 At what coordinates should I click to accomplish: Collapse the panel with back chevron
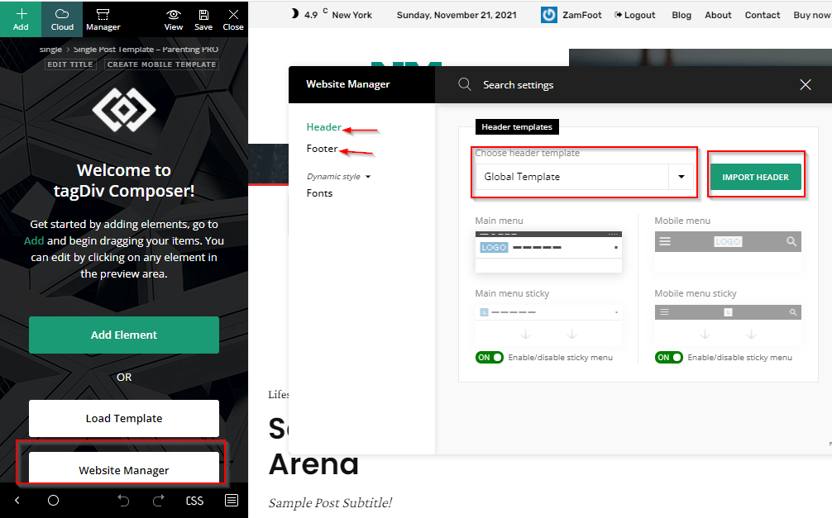[x=17, y=500]
